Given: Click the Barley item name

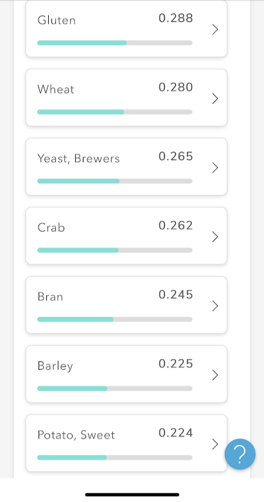Looking at the screenshot, I should pyautogui.click(x=55, y=366).
